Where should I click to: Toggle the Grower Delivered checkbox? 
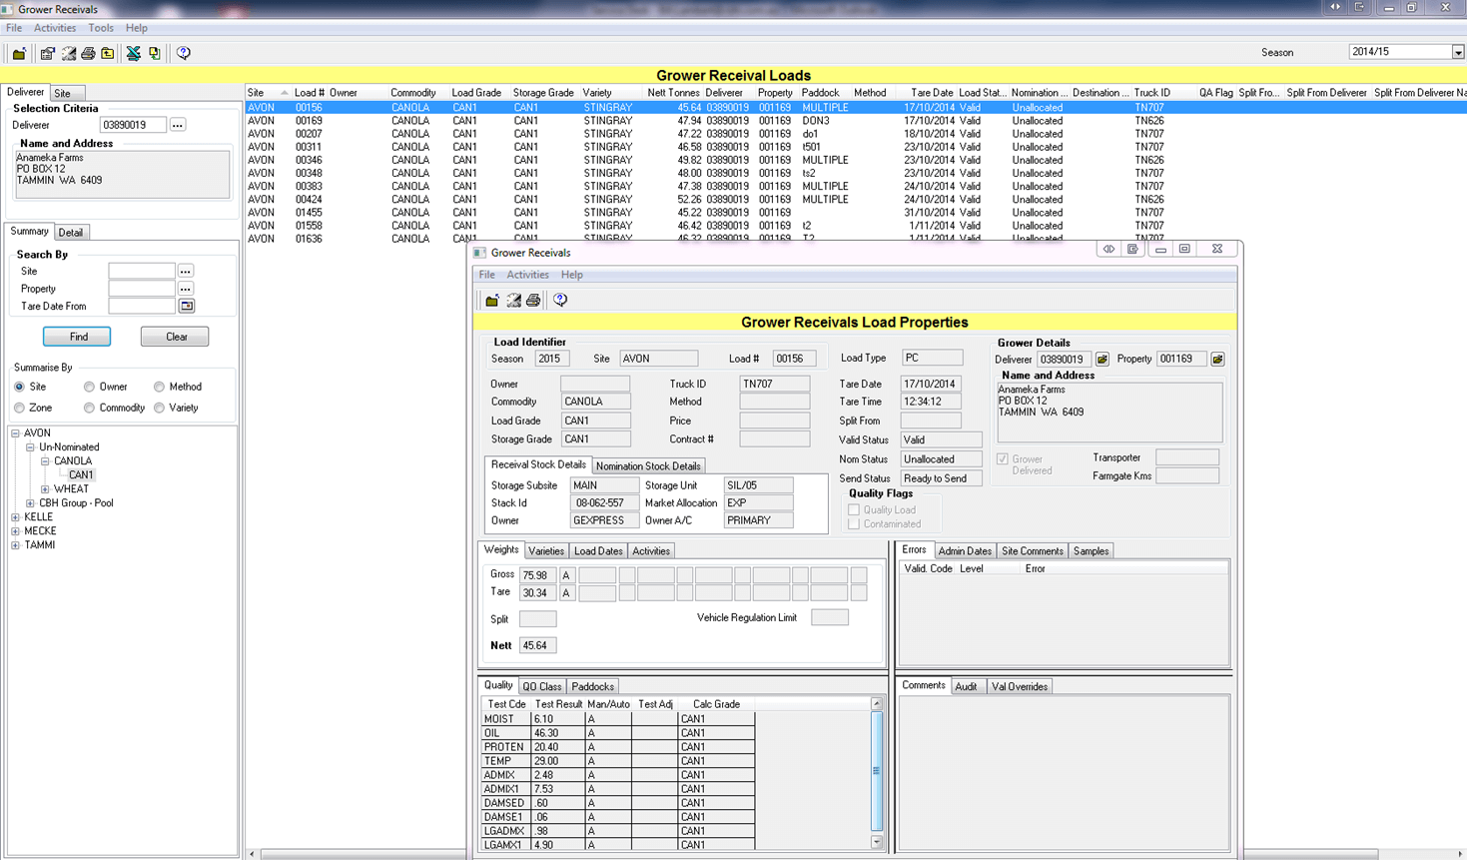(x=1003, y=459)
